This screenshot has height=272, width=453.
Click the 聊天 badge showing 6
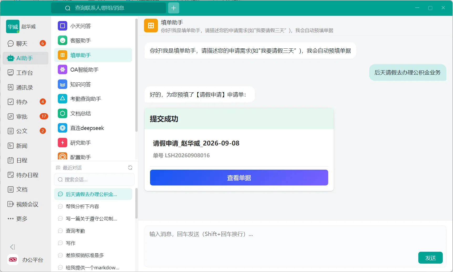coord(43,43)
